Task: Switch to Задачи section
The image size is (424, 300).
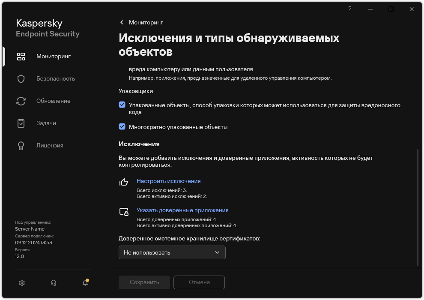Action: 46,123
